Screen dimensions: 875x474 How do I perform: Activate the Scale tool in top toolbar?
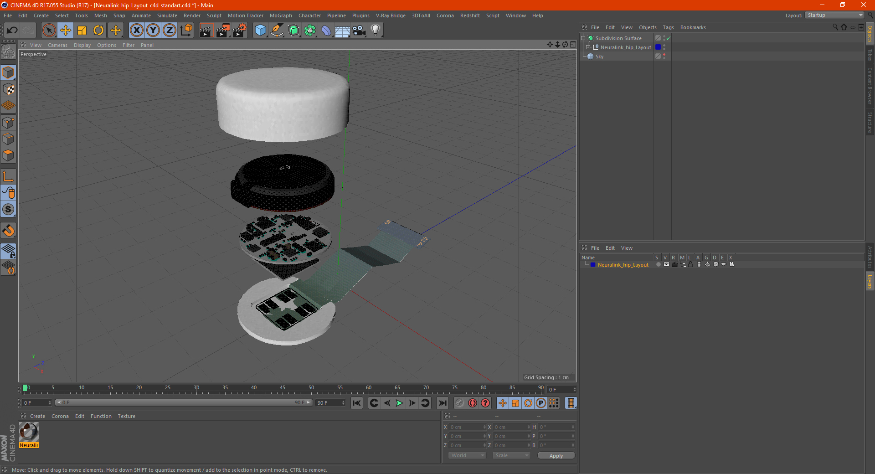pos(82,31)
